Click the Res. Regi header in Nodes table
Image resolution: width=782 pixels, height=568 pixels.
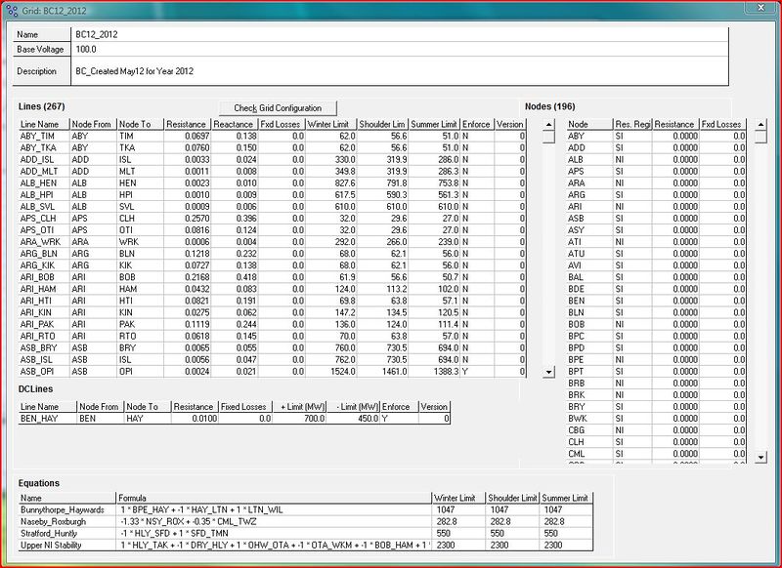632,125
